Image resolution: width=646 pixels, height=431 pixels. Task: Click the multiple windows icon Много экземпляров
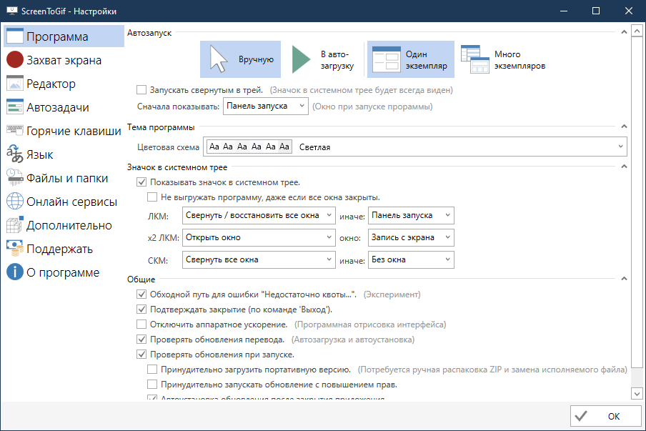coord(474,59)
